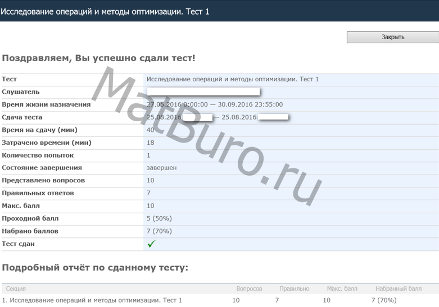The height and width of the screenshot is (307, 439).
Task: Click the Представлено вопросов label
Action: coord(43,180)
